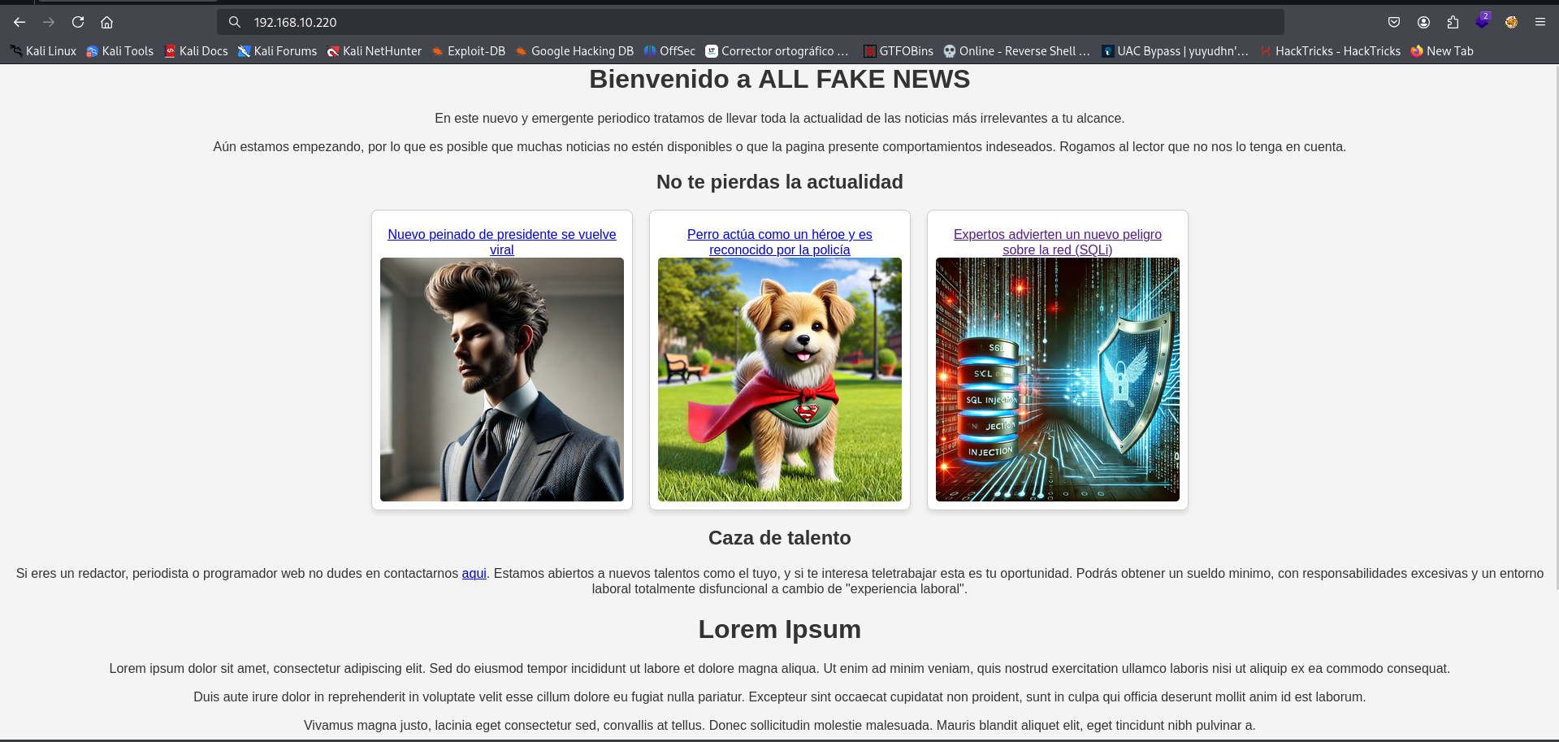The image size is (1559, 742).
Task: Open the Kali Docs bookmark
Action: (x=196, y=51)
